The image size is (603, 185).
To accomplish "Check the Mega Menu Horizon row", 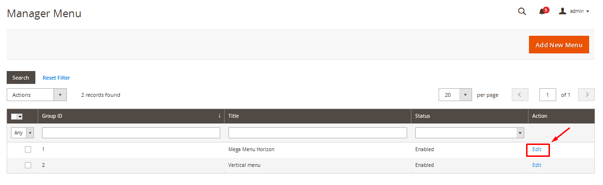I will (28, 149).
